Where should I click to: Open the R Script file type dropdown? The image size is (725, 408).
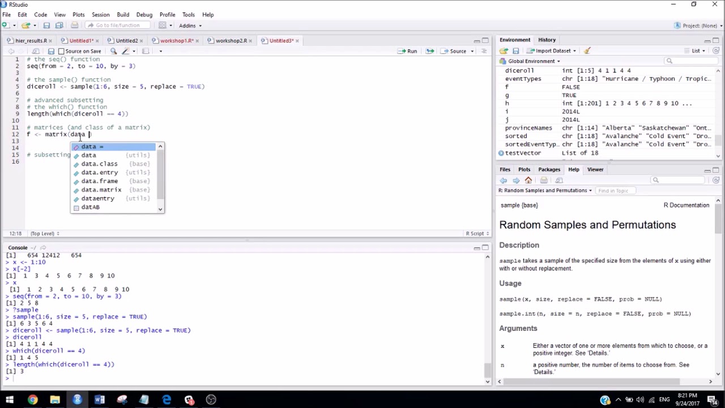click(477, 233)
